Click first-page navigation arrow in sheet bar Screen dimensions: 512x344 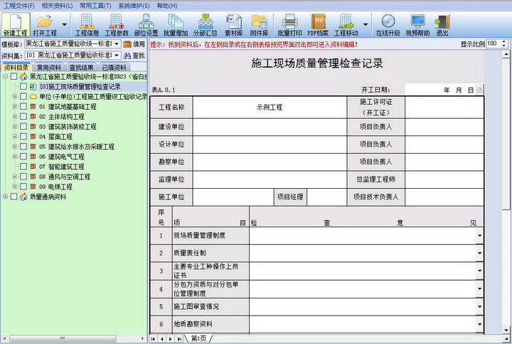point(153,339)
